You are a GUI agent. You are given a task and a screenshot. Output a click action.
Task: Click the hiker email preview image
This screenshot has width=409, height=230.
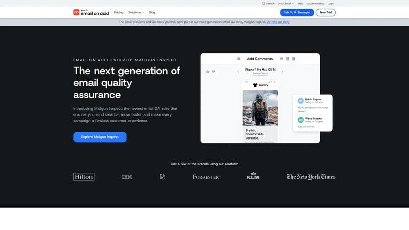click(260, 108)
